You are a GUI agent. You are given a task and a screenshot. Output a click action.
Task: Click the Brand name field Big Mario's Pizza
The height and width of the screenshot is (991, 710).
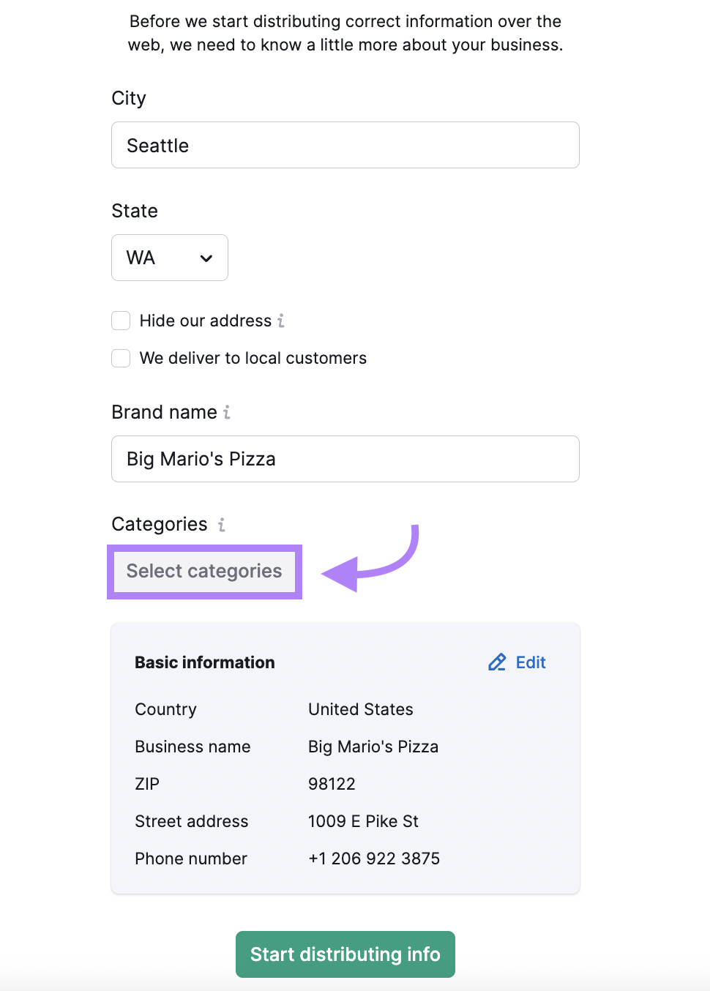coord(345,459)
